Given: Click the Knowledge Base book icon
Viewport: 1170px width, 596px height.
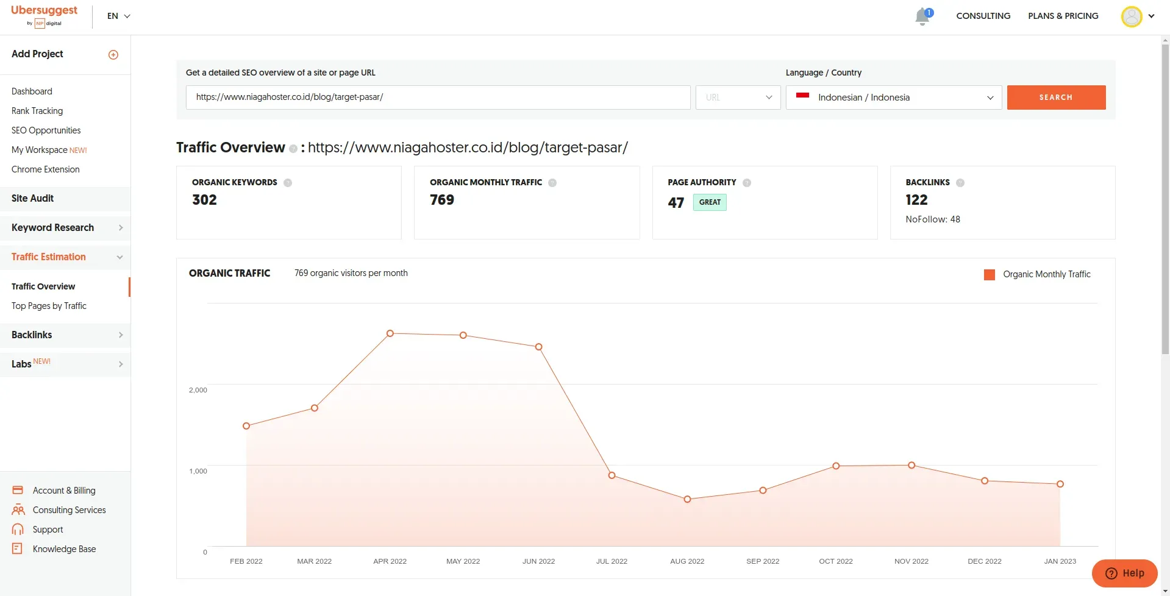Looking at the screenshot, I should pos(18,549).
